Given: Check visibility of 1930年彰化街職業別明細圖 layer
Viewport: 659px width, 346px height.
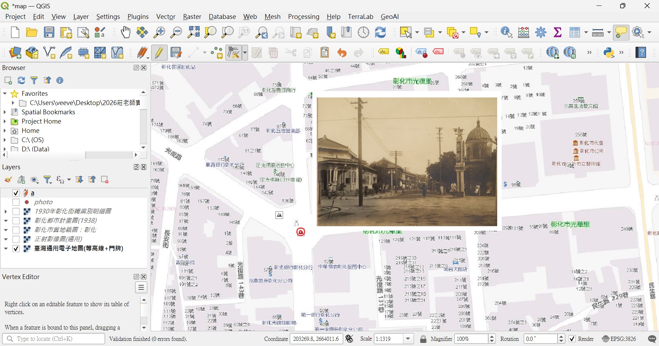Looking at the screenshot, I should [x=16, y=211].
